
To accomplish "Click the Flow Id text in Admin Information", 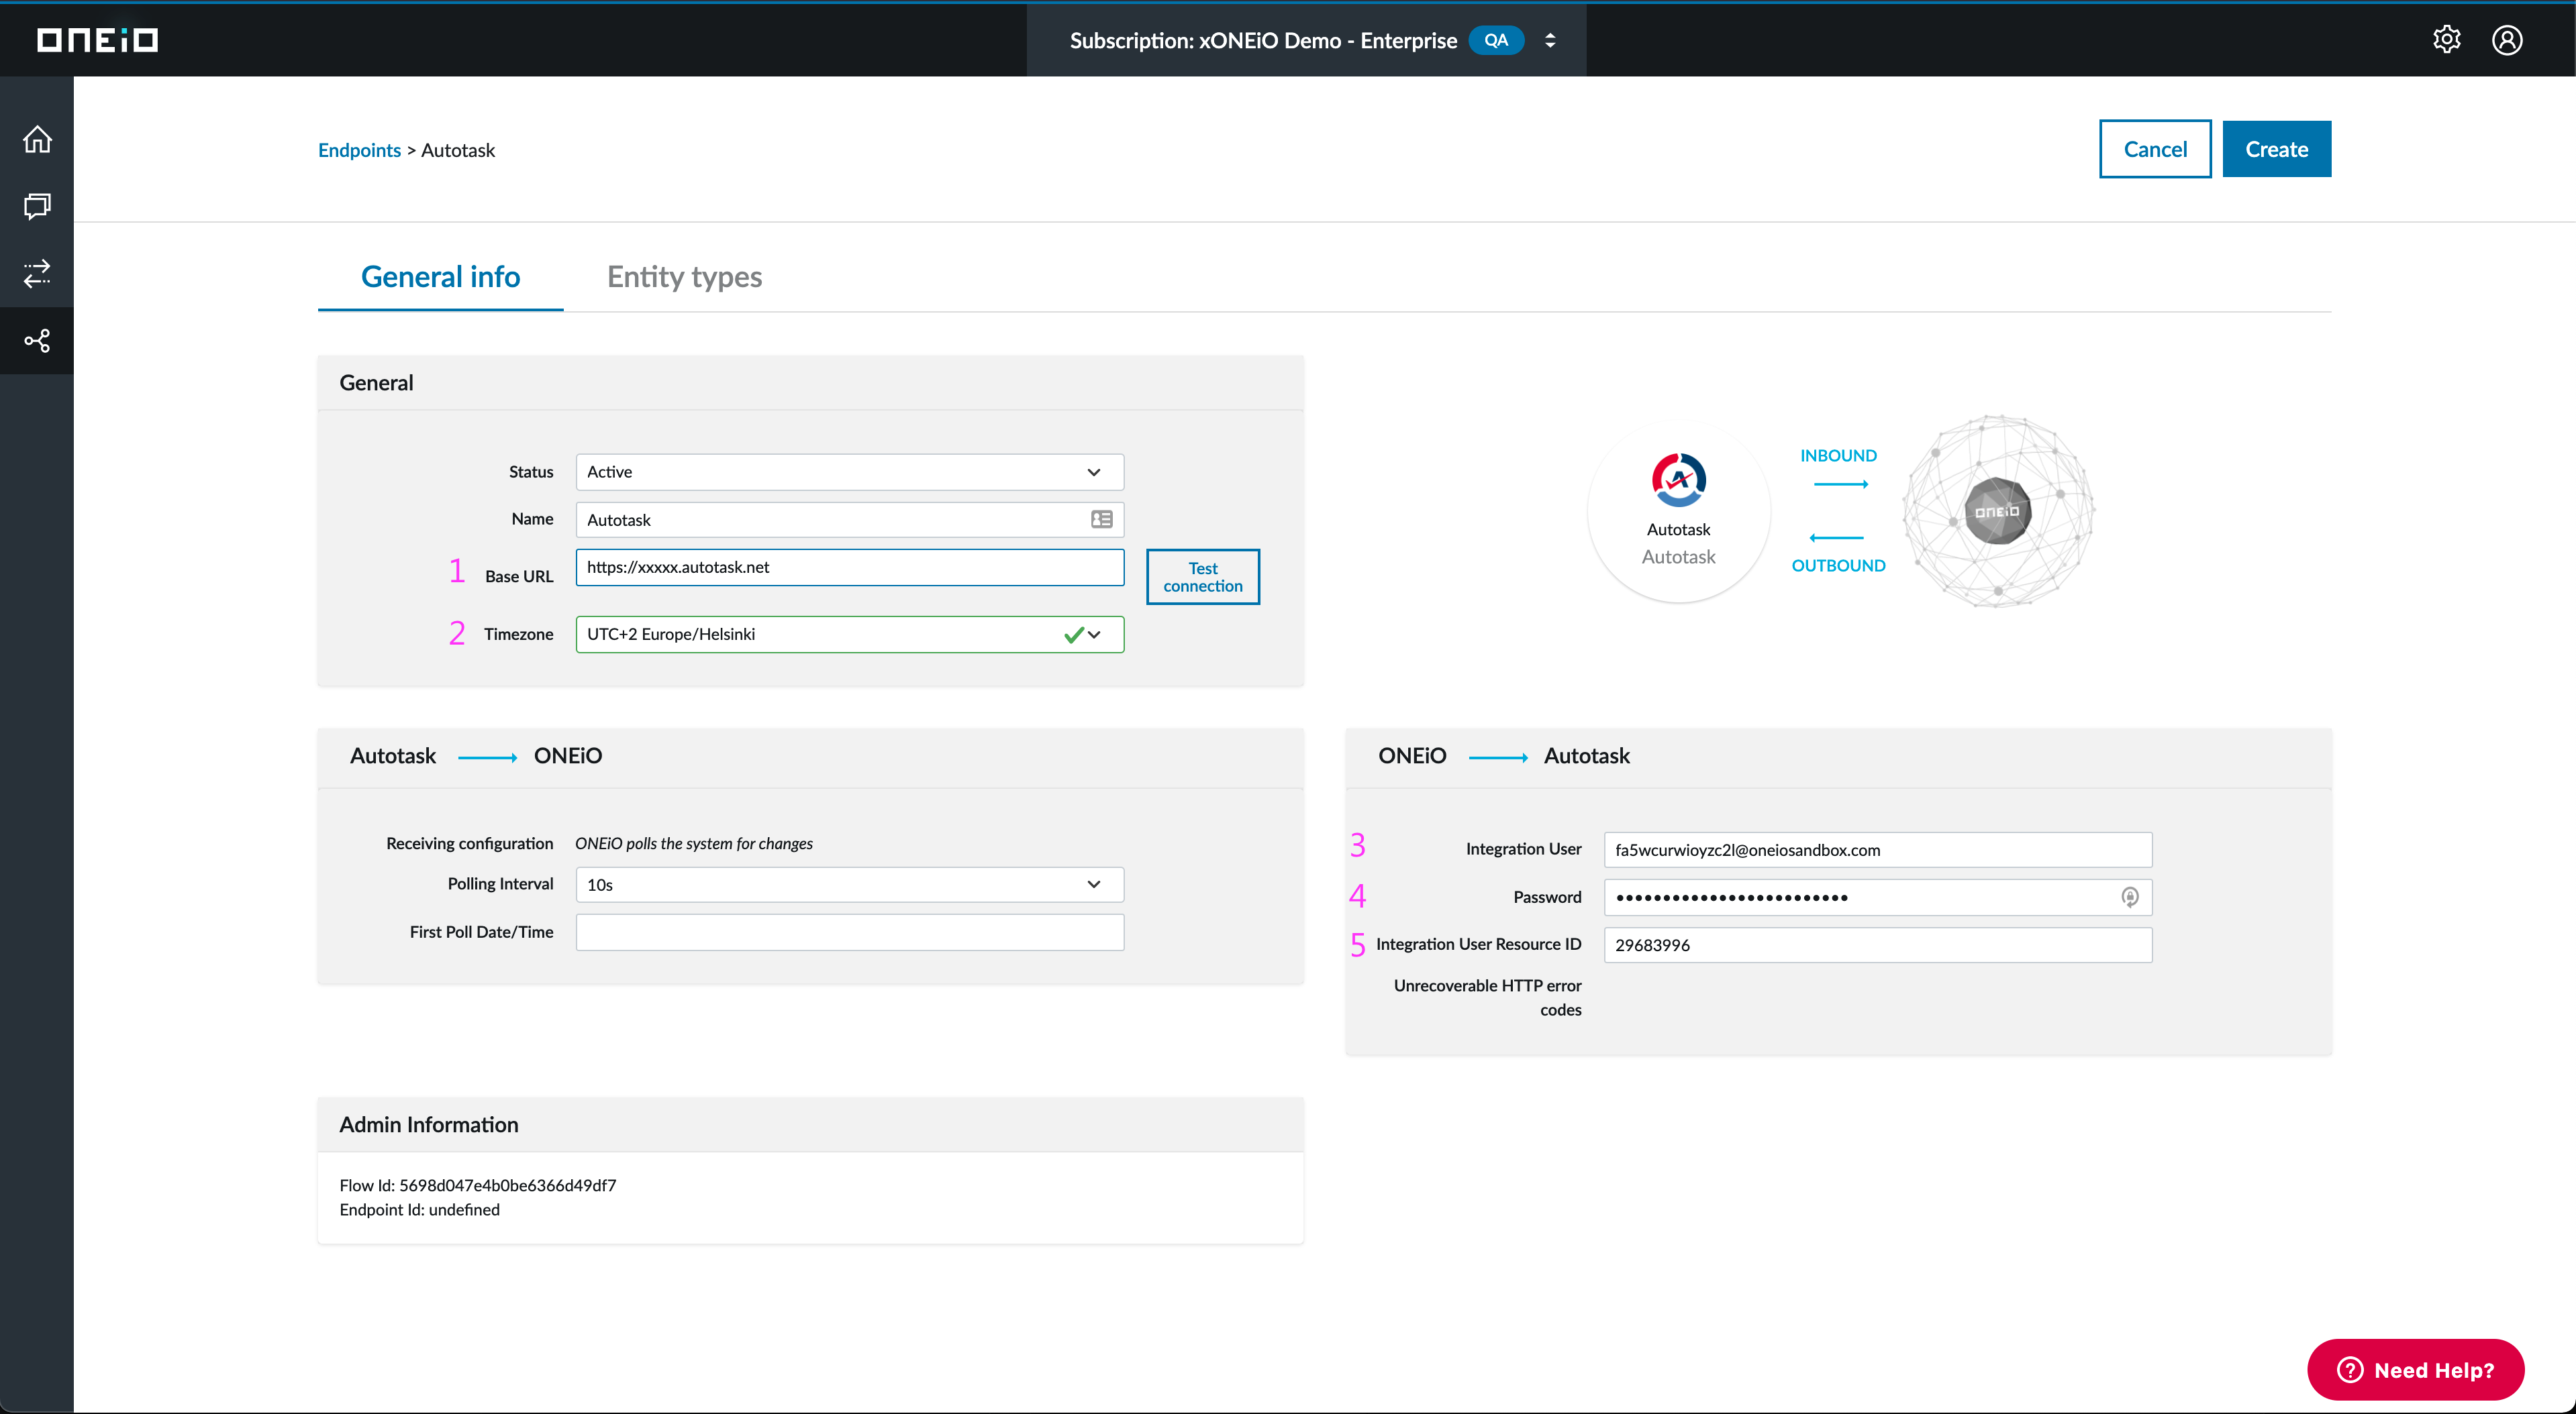I will 477,1185.
